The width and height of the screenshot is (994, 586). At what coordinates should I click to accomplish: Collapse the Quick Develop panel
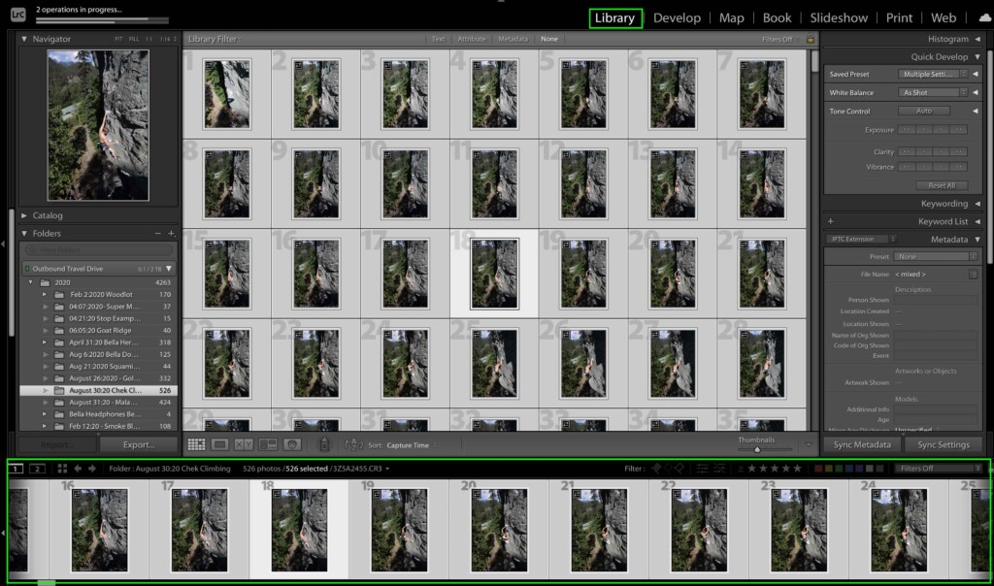977,56
